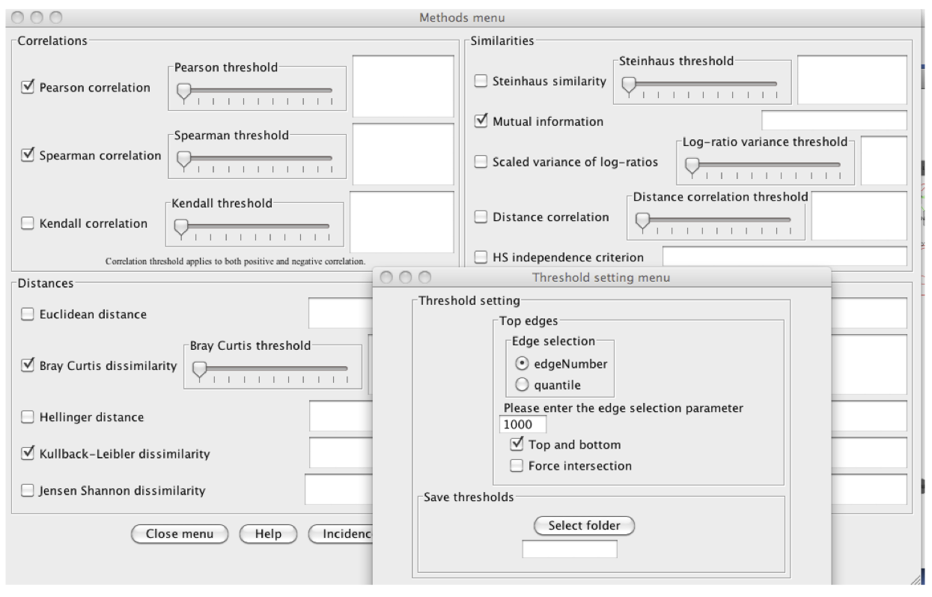Uncheck Bray Curtis dissimilarity
Viewport: 932px width, 597px height.
click(x=28, y=366)
